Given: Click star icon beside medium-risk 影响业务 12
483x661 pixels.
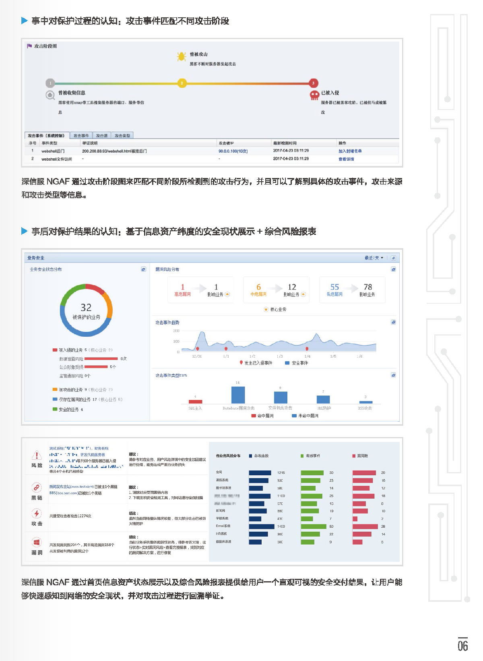Looking at the screenshot, I should 303,294.
